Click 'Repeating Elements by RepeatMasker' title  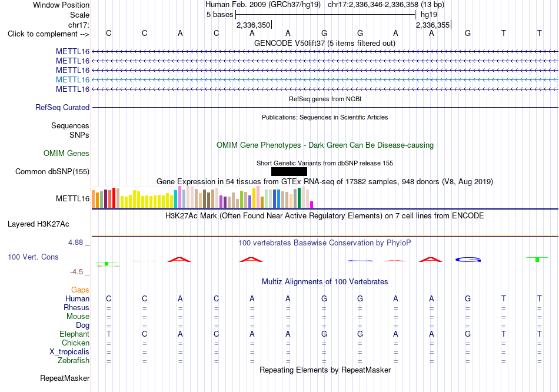pos(325,370)
